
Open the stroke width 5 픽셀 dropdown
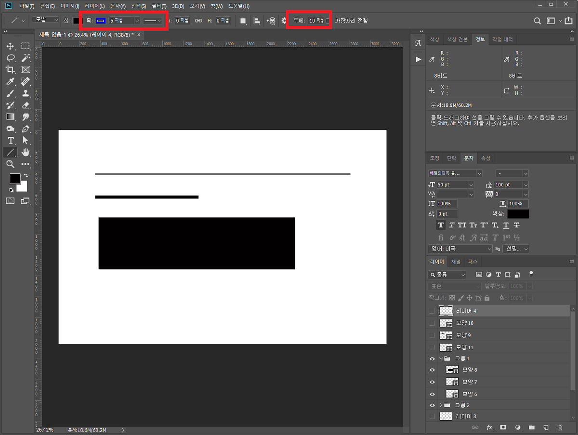(x=137, y=21)
